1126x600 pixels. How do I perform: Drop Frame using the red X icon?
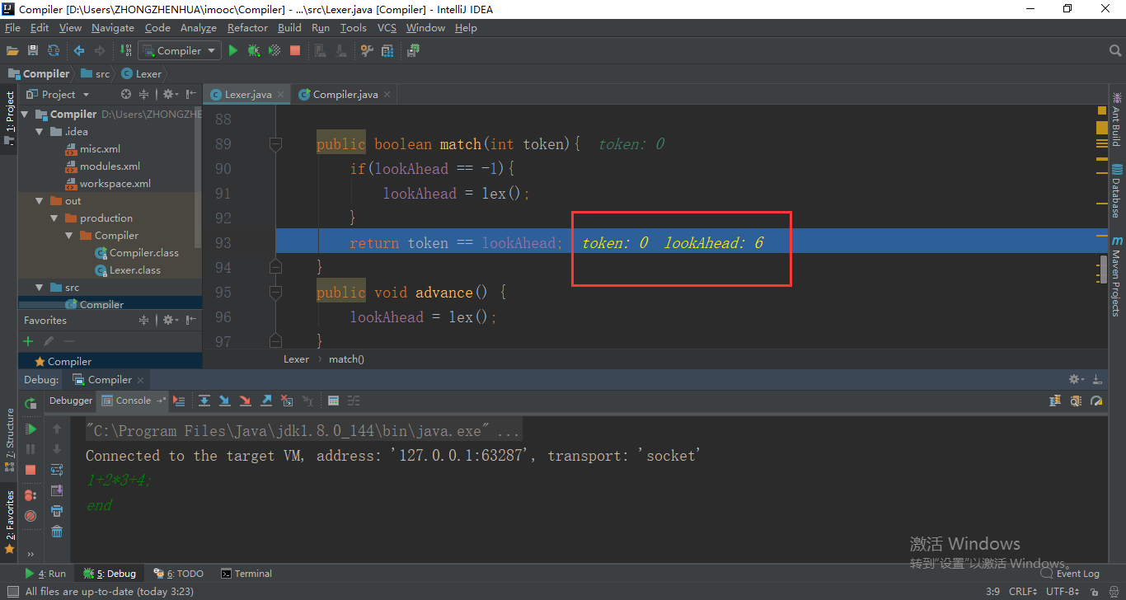click(287, 401)
